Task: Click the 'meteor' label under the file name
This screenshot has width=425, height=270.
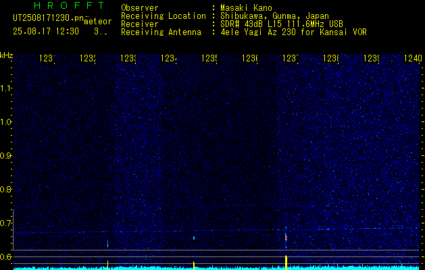Action: pyautogui.click(x=98, y=22)
